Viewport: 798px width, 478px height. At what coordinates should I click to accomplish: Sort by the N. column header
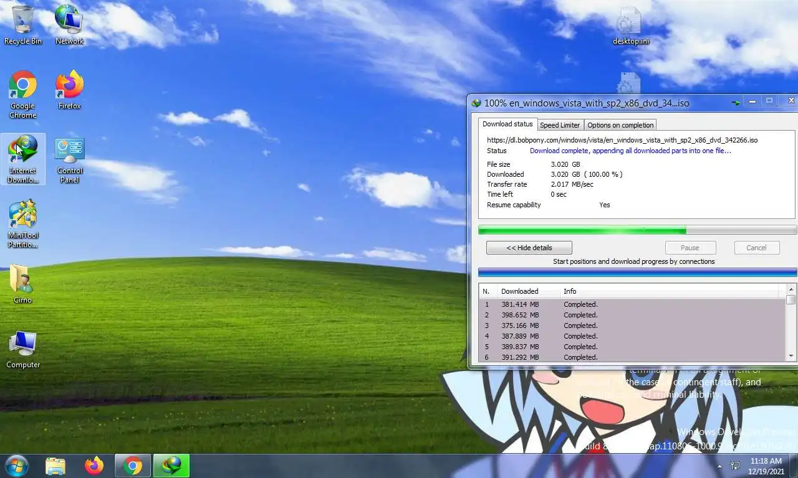pyautogui.click(x=488, y=291)
